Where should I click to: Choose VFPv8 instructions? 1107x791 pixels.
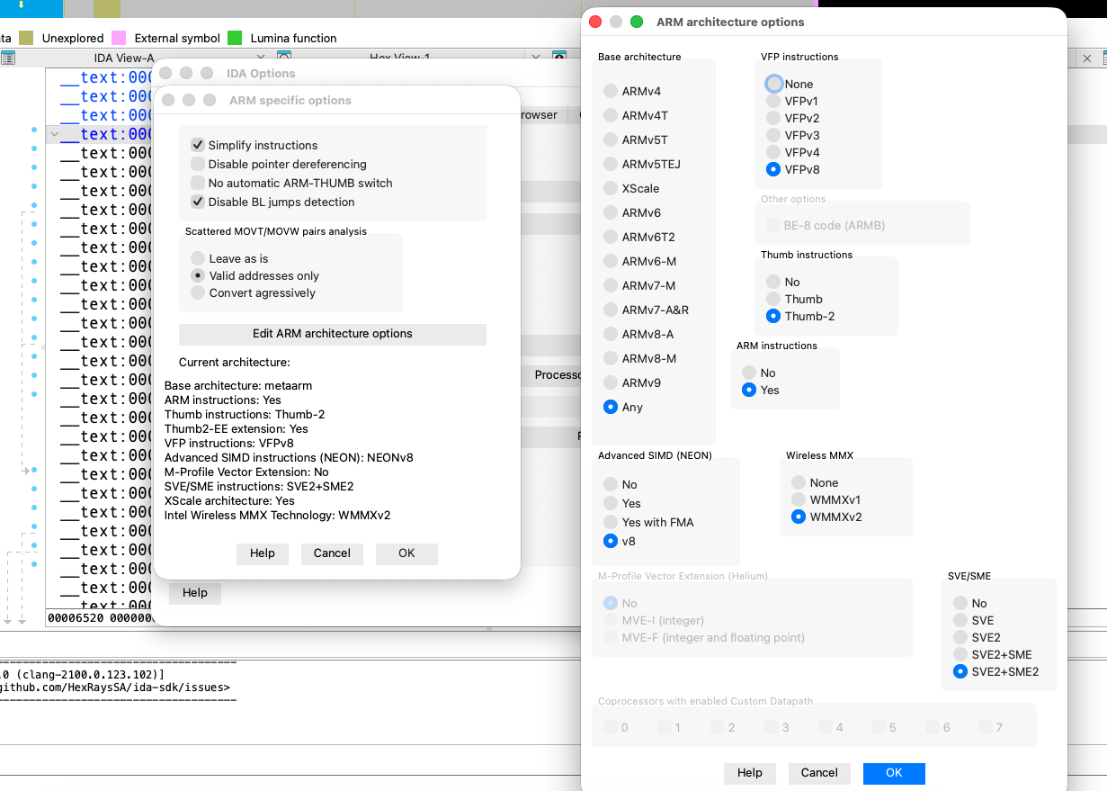773,169
